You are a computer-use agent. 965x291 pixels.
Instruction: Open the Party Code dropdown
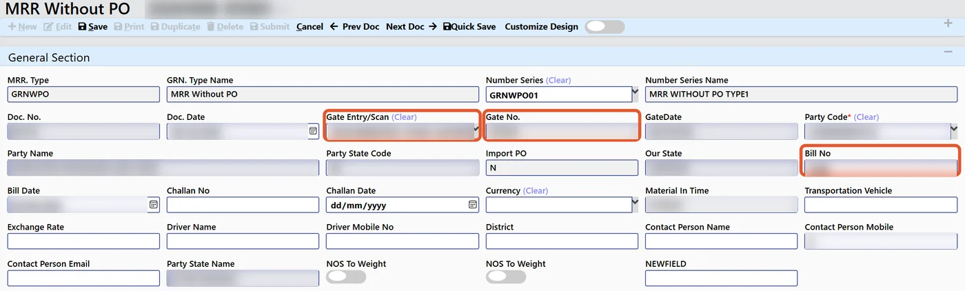[953, 129]
